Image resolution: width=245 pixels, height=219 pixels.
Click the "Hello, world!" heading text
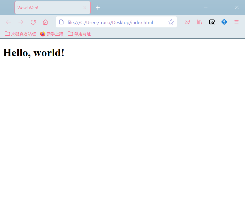coord(34,52)
